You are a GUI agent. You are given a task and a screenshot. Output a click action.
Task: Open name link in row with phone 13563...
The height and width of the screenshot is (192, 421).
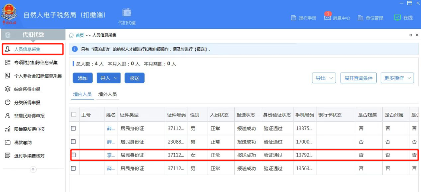click(111, 169)
